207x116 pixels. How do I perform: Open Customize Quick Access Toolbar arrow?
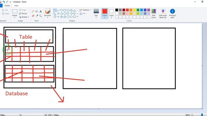(10, 2)
